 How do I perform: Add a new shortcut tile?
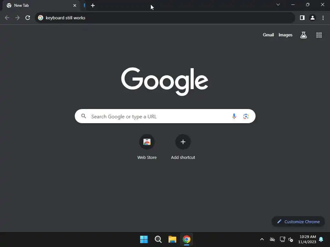click(183, 147)
